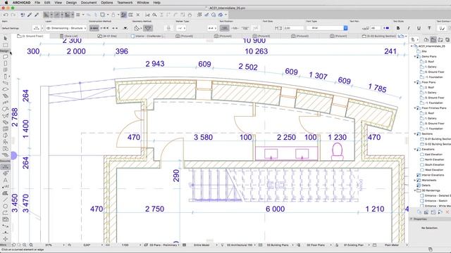Select the Beam tool in the Toolbox
Viewport: 451px width, 253px height.
click(5, 83)
